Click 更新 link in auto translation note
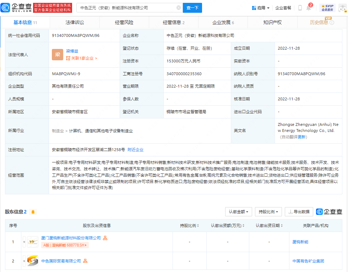Screen dimensions: 348x272 click(301, 137)
